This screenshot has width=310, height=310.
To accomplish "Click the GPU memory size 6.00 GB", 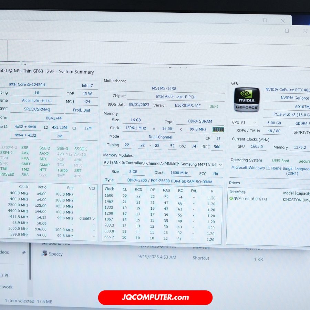I will point(274,123).
